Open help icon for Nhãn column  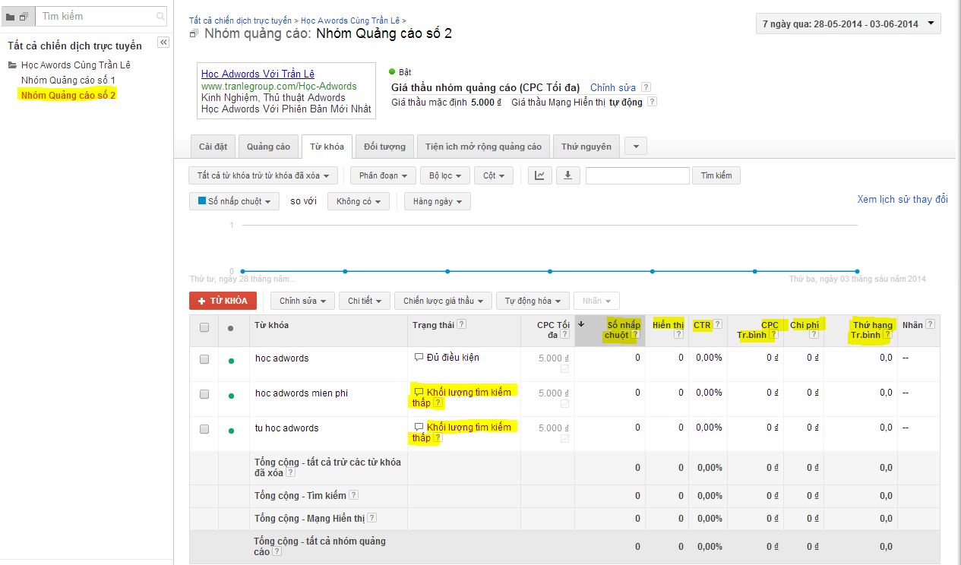click(x=930, y=324)
